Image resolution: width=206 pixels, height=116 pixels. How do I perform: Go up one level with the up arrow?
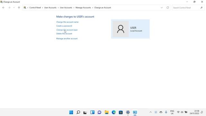pos(19,8)
